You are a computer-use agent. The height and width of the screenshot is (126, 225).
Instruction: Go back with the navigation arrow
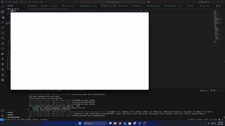click(75, 2)
